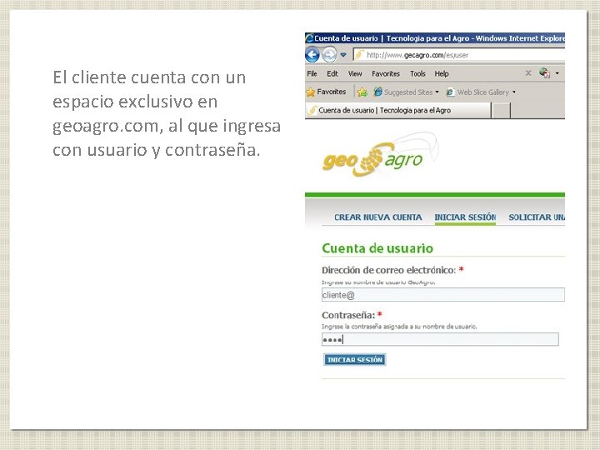This screenshot has width=600, height=450.
Task: Click the INICIAR SESIÓN submit button
Action: [x=355, y=360]
